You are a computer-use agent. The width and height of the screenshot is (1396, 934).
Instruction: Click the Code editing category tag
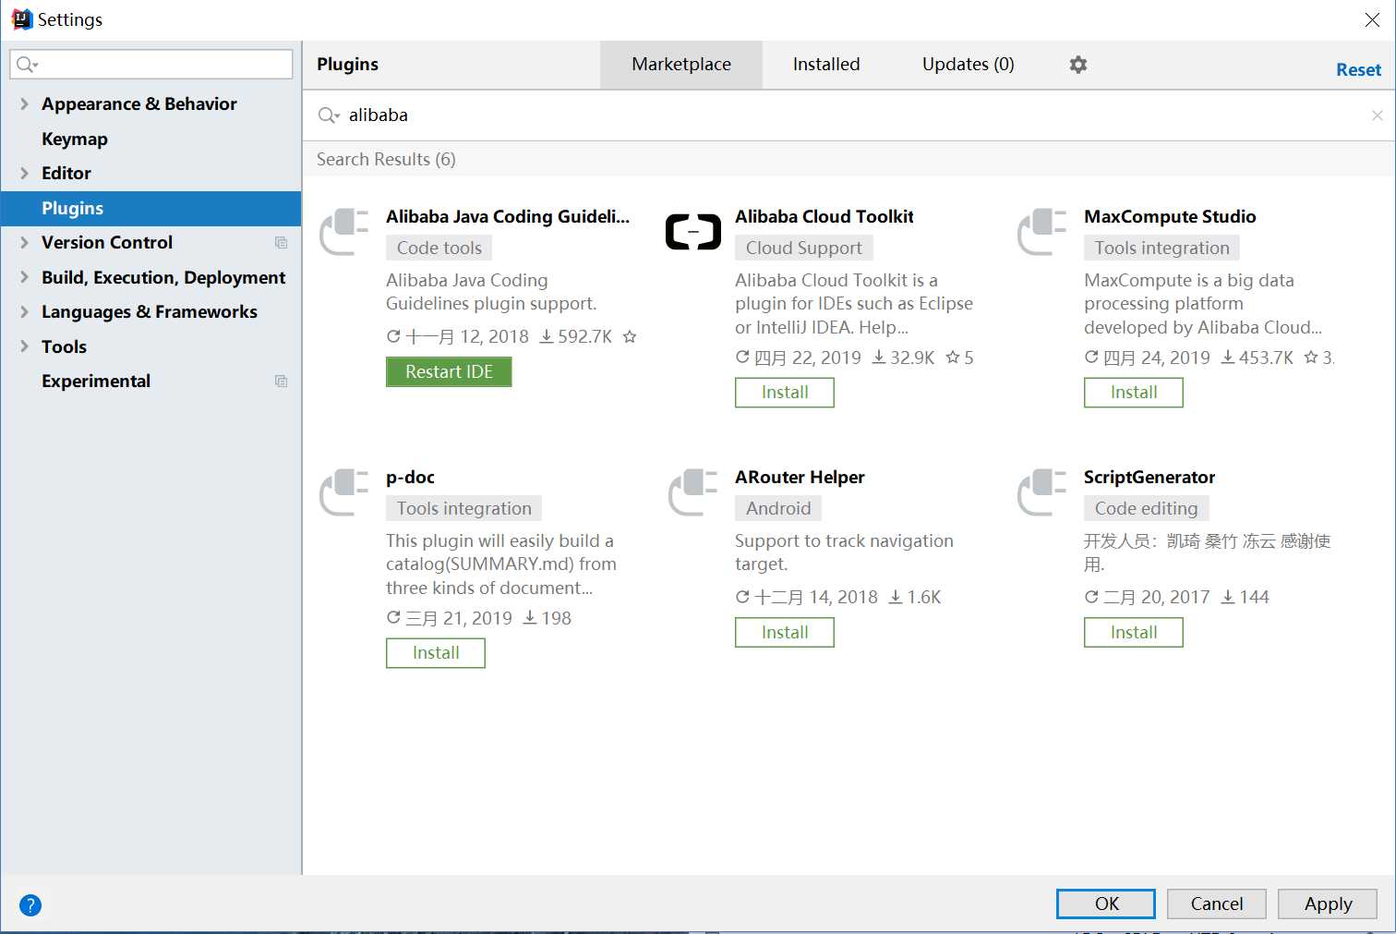click(1146, 508)
